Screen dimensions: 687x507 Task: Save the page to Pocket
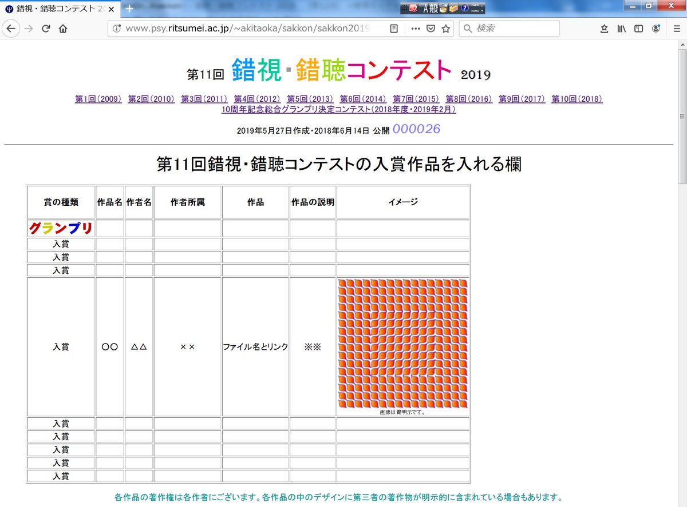coord(431,29)
